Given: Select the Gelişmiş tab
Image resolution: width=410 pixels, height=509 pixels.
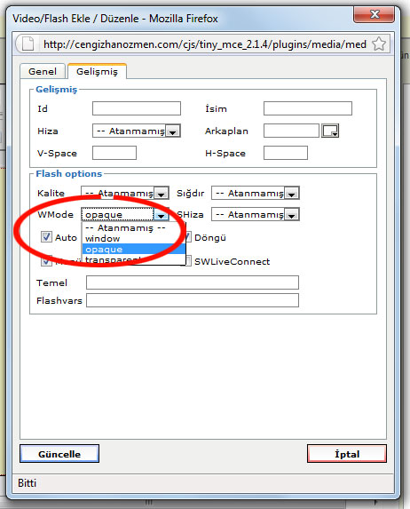Looking at the screenshot, I should pyautogui.click(x=97, y=71).
